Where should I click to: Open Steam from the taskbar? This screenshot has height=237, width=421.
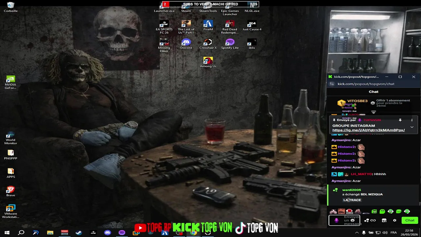coord(79,233)
